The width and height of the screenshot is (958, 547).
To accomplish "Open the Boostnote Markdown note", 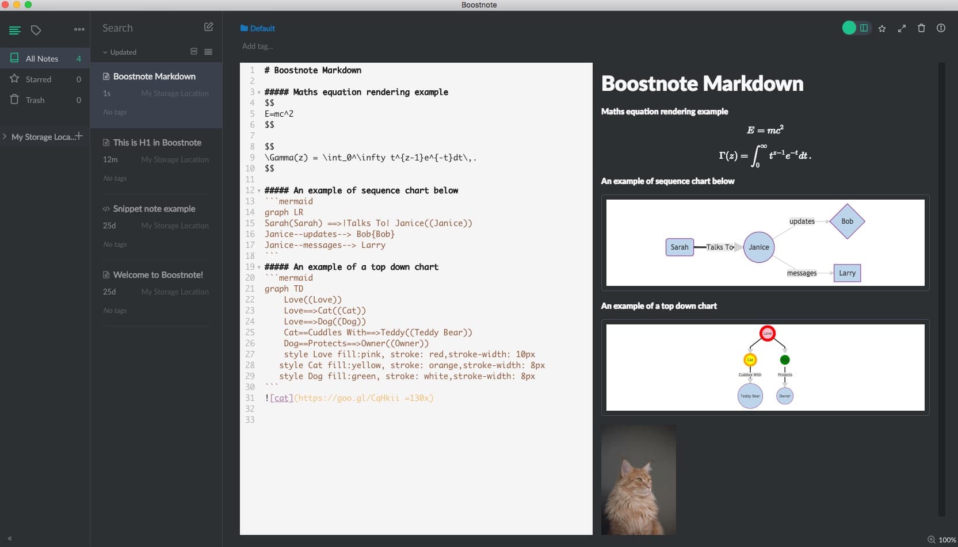I will coord(156,95).
